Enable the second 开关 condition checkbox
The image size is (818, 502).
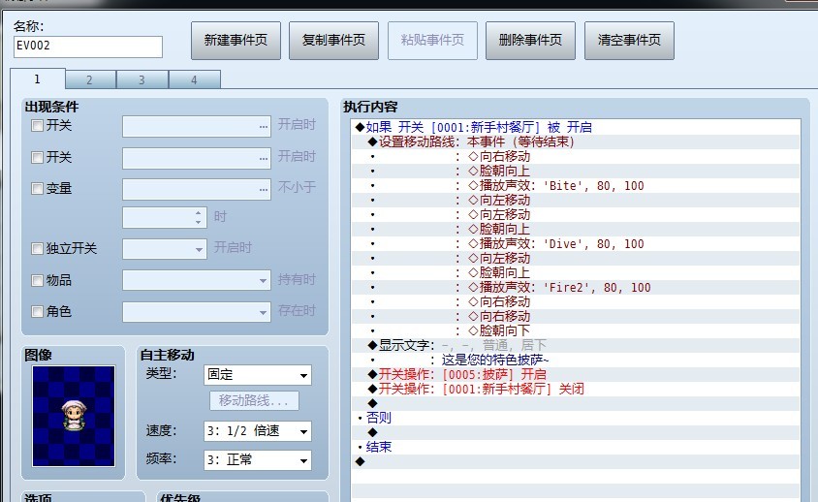(37, 158)
